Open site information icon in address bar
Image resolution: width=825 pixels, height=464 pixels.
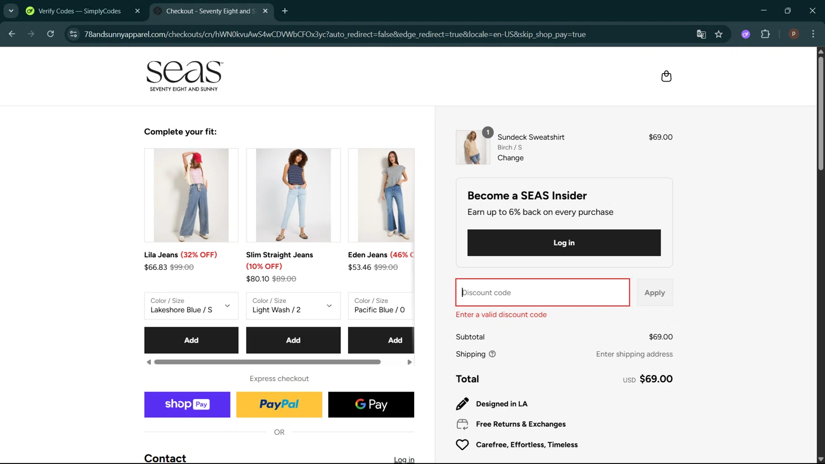click(x=73, y=34)
